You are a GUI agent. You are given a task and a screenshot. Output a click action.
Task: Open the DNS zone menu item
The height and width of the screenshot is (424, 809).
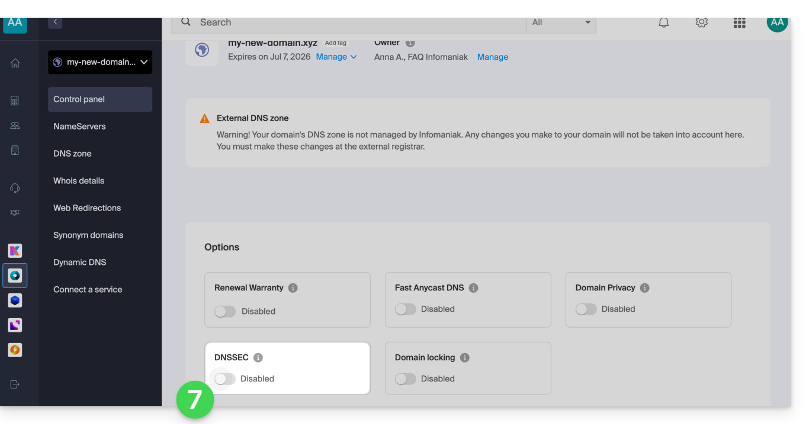point(72,154)
